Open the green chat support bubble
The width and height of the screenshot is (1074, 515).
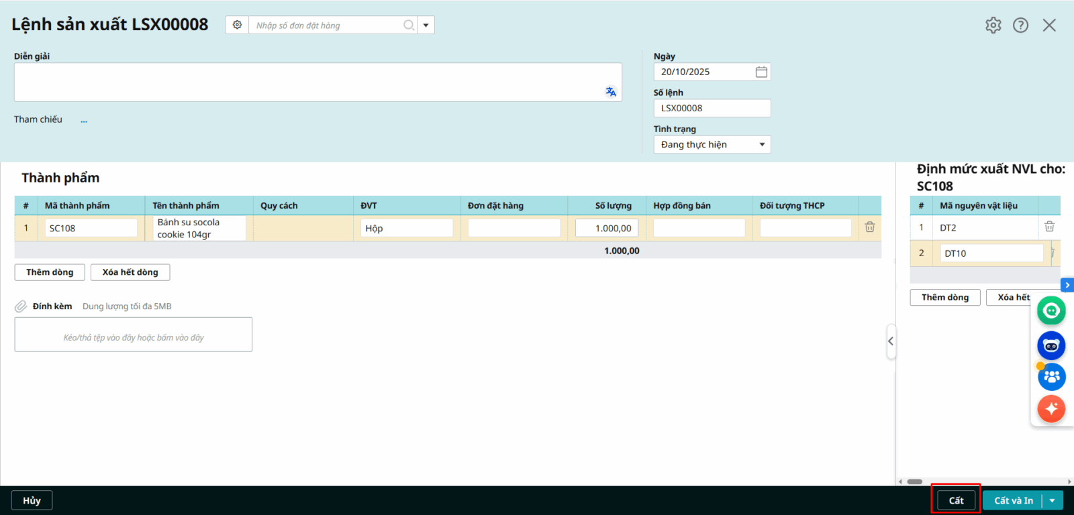tap(1051, 310)
